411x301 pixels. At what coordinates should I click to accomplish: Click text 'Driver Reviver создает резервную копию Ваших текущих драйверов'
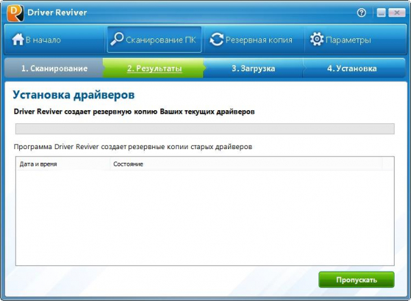click(x=134, y=112)
